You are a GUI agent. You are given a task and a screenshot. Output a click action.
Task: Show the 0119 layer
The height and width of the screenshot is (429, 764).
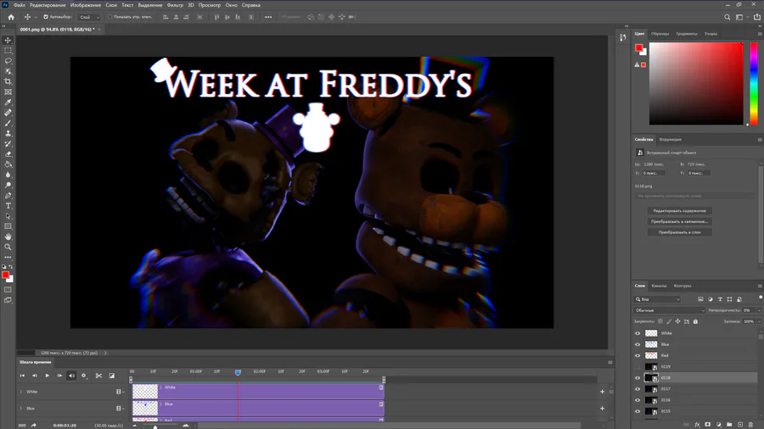638,367
